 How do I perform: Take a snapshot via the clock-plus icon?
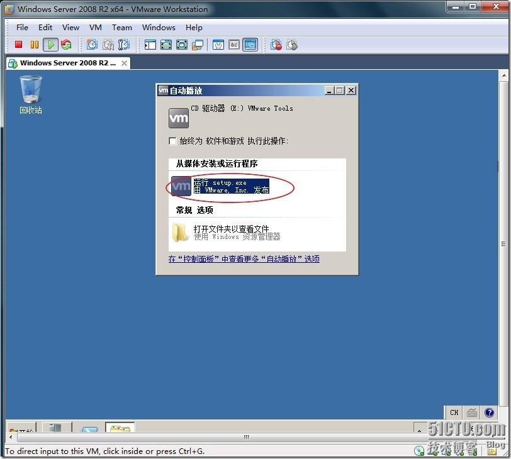tap(92, 45)
